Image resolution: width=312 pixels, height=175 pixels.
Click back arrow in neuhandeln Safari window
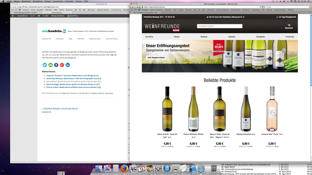point(13,7)
